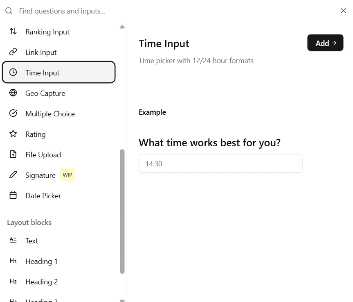Click the Heading 1 block icon
The height and width of the screenshot is (302, 353).
click(x=13, y=261)
